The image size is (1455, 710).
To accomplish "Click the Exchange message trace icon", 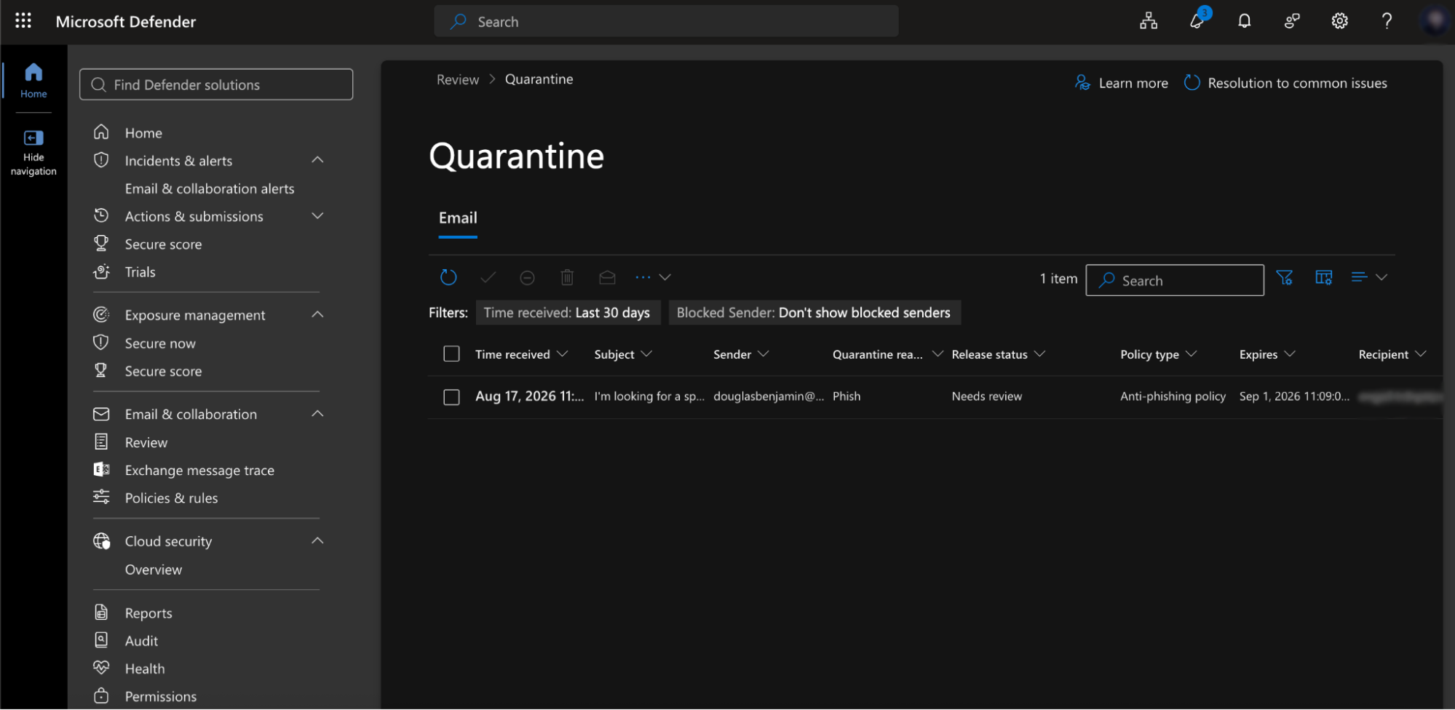I will [101, 470].
